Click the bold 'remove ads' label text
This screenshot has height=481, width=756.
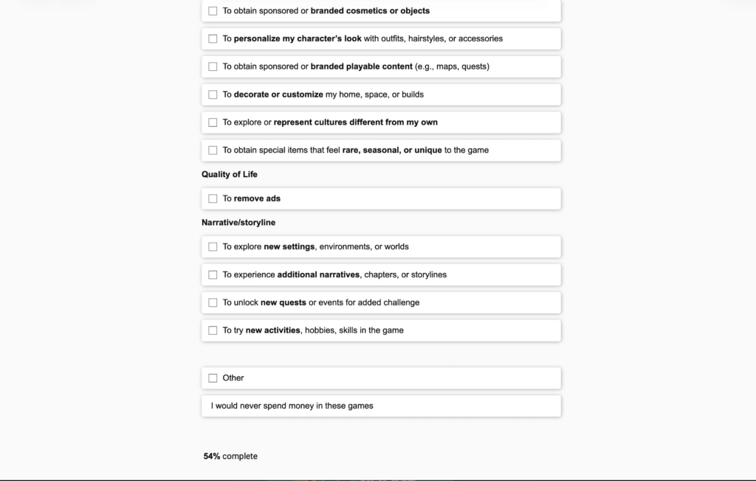click(257, 198)
